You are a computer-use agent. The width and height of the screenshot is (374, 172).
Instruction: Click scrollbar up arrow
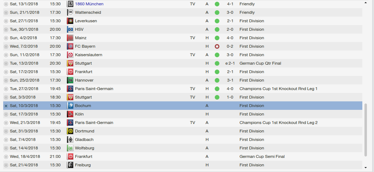[366, 2]
